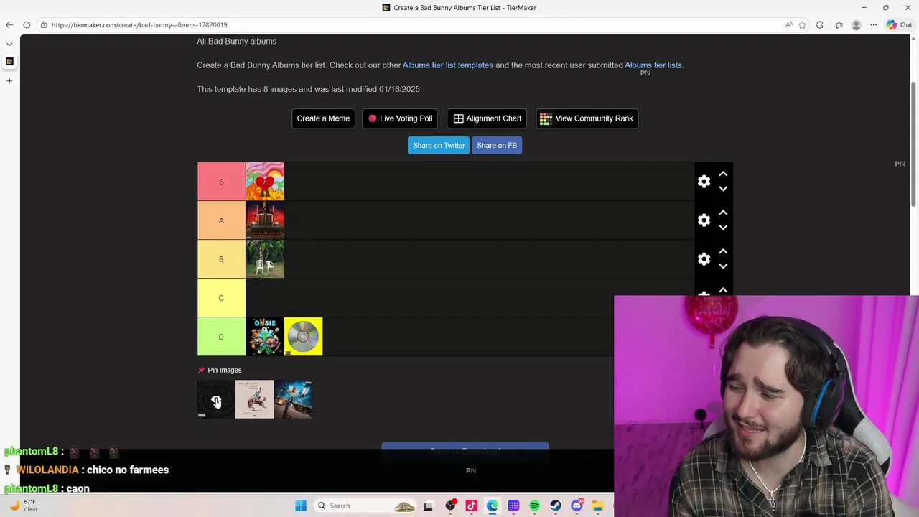Image resolution: width=919 pixels, height=517 pixels.
Task: Share on FB
Action: click(x=497, y=145)
